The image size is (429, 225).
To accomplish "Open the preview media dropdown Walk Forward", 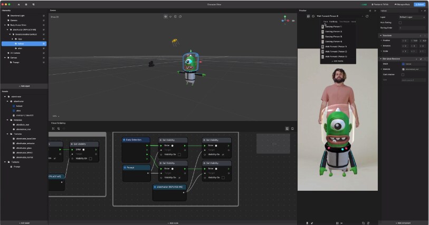I will (340, 16).
